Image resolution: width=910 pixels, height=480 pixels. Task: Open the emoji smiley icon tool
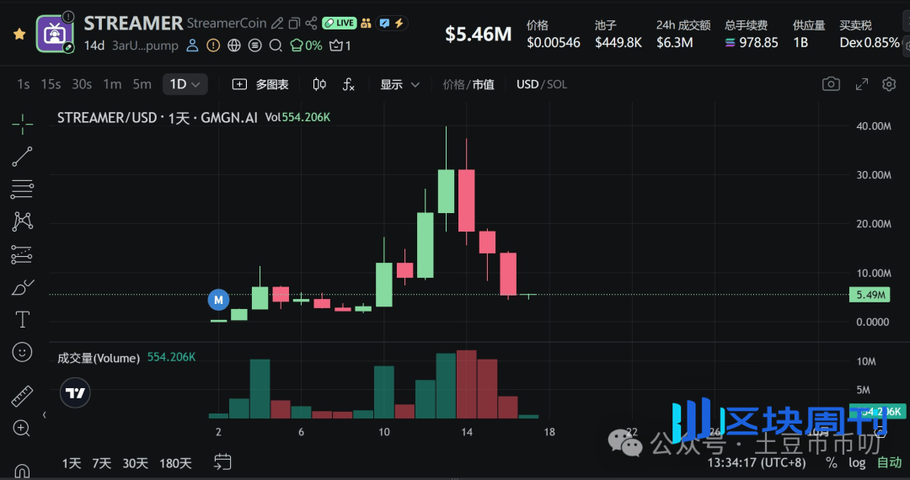tap(22, 352)
